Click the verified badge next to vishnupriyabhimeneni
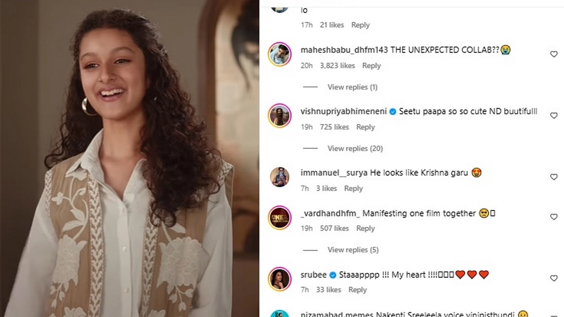 click(393, 112)
